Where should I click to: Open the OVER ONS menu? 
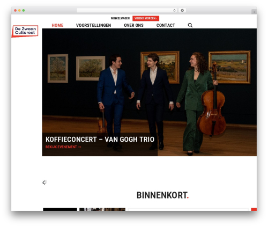coord(133,25)
